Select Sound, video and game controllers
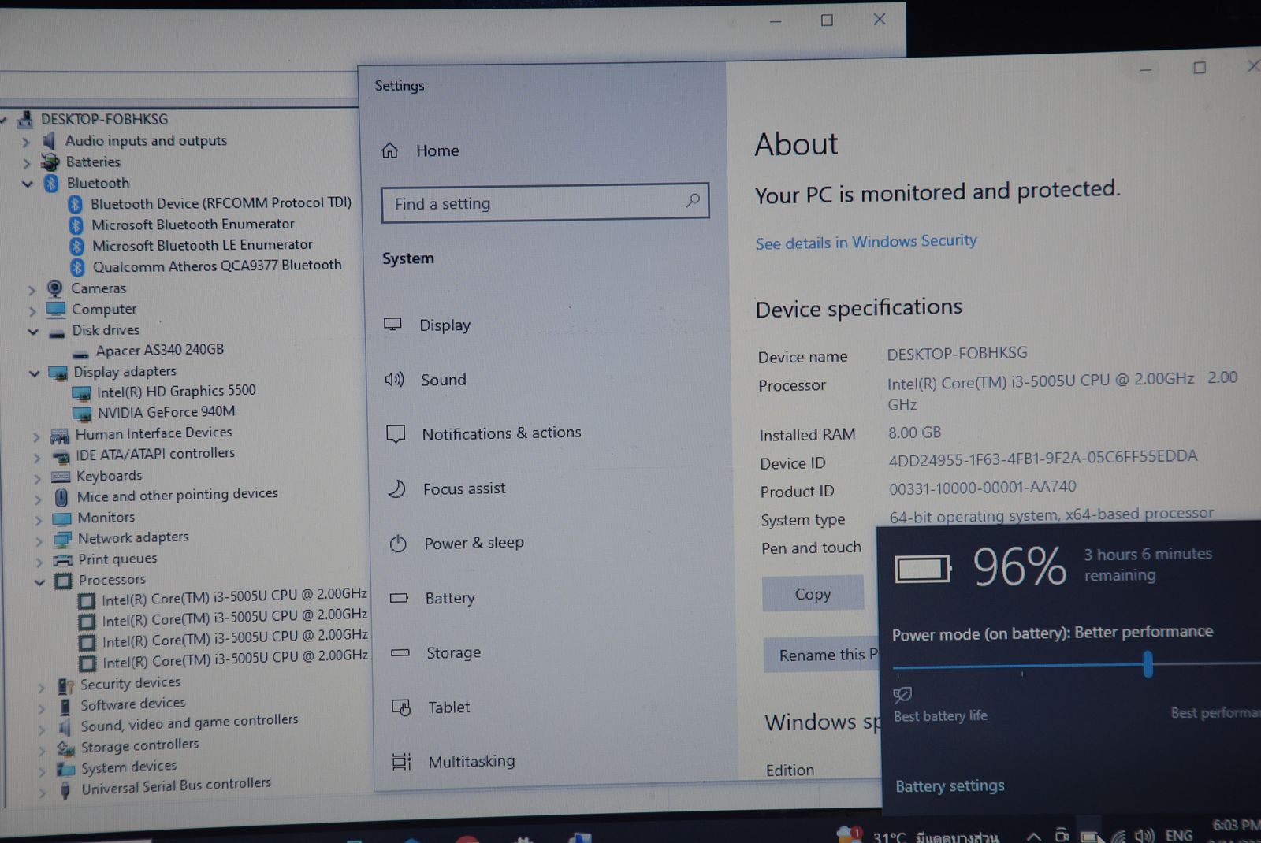The height and width of the screenshot is (843, 1261). coord(189,722)
